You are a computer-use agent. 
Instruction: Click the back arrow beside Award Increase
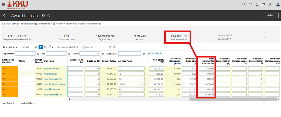pyautogui.click(x=5, y=16)
